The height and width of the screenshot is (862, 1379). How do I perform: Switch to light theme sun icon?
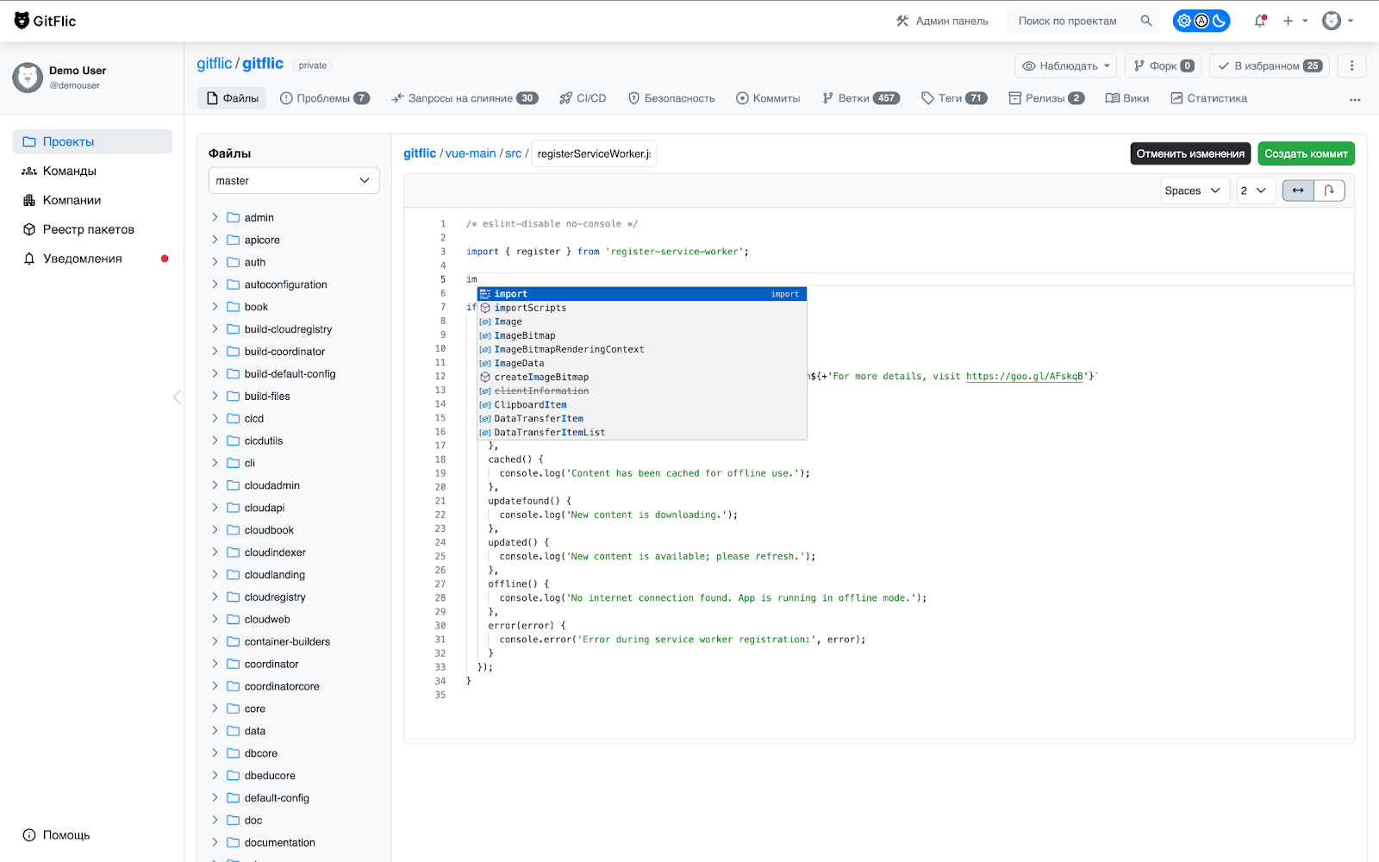[x=1184, y=21]
